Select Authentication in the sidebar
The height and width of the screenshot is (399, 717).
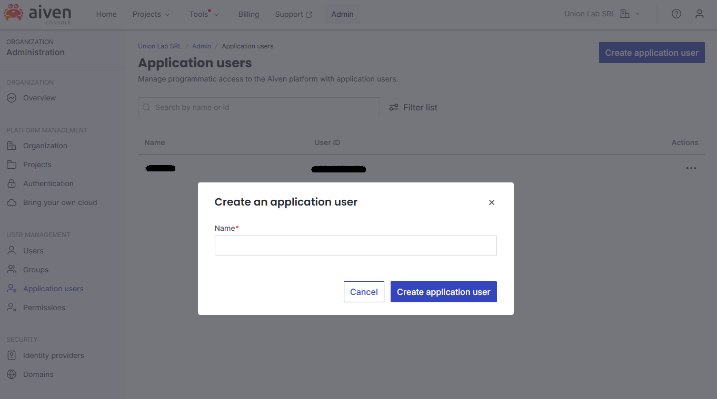click(48, 183)
